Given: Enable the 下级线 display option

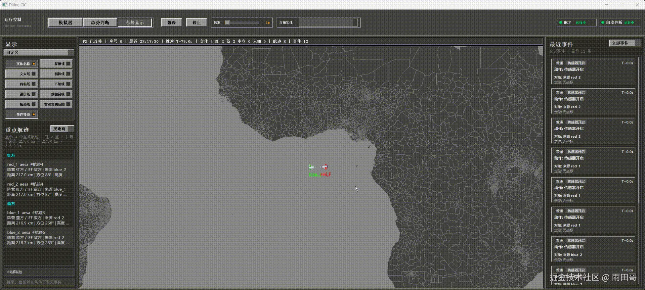Looking at the screenshot, I should (x=56, y=84).
